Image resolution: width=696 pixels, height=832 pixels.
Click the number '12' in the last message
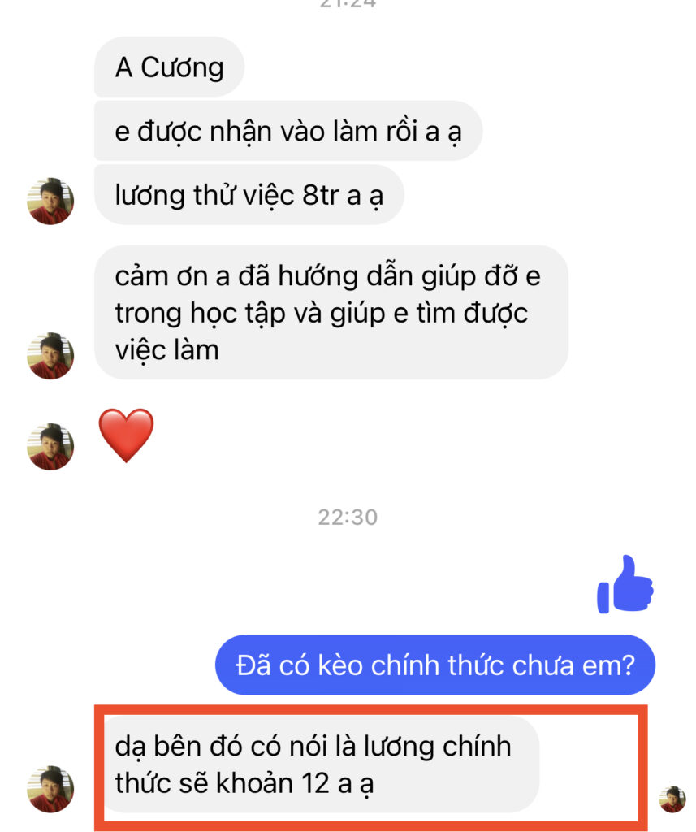click(x=315, y=783)
